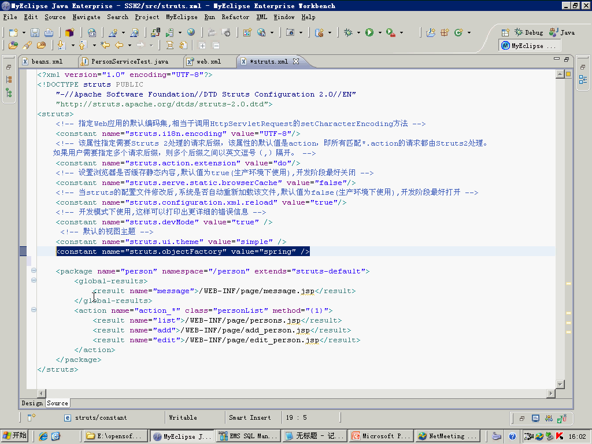Open the Navigate menu

point(86,17)
